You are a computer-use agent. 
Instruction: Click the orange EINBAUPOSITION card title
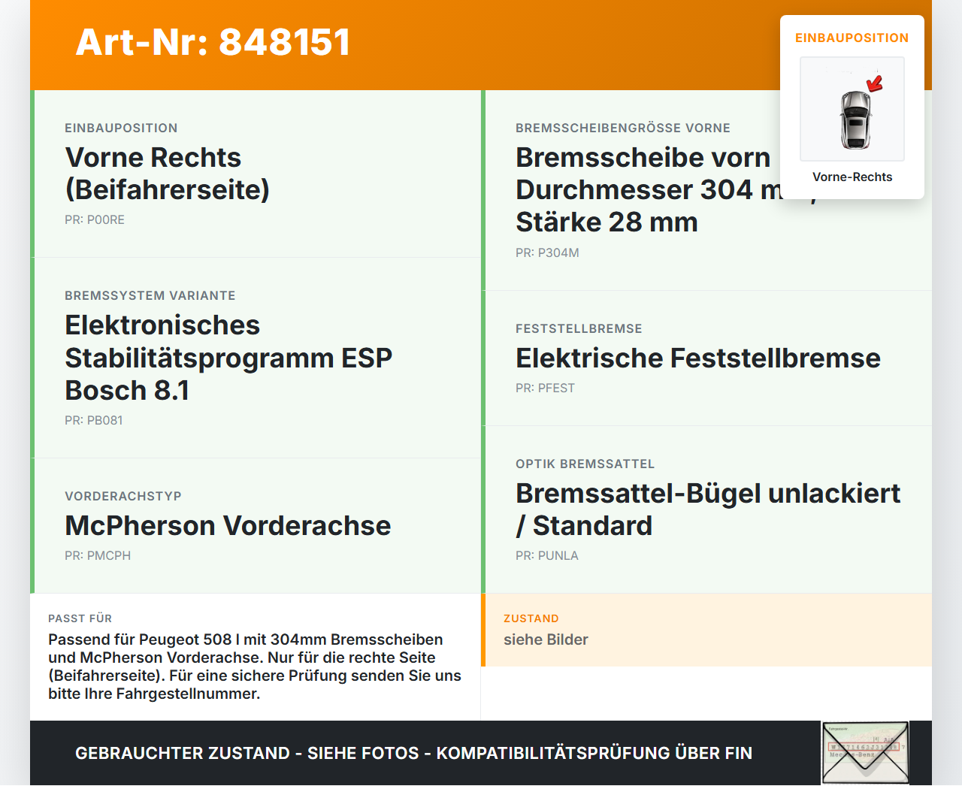point(852,38)
